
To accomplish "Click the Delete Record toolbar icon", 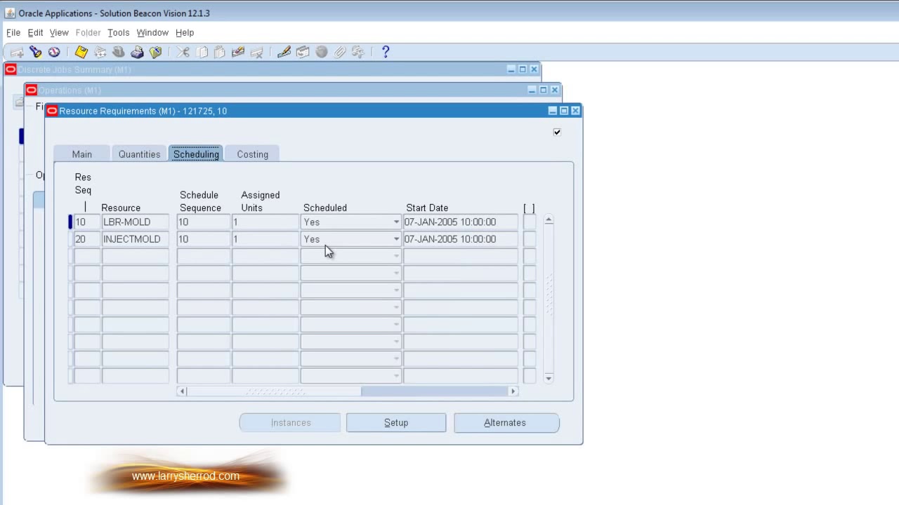I will coord(256,52).
